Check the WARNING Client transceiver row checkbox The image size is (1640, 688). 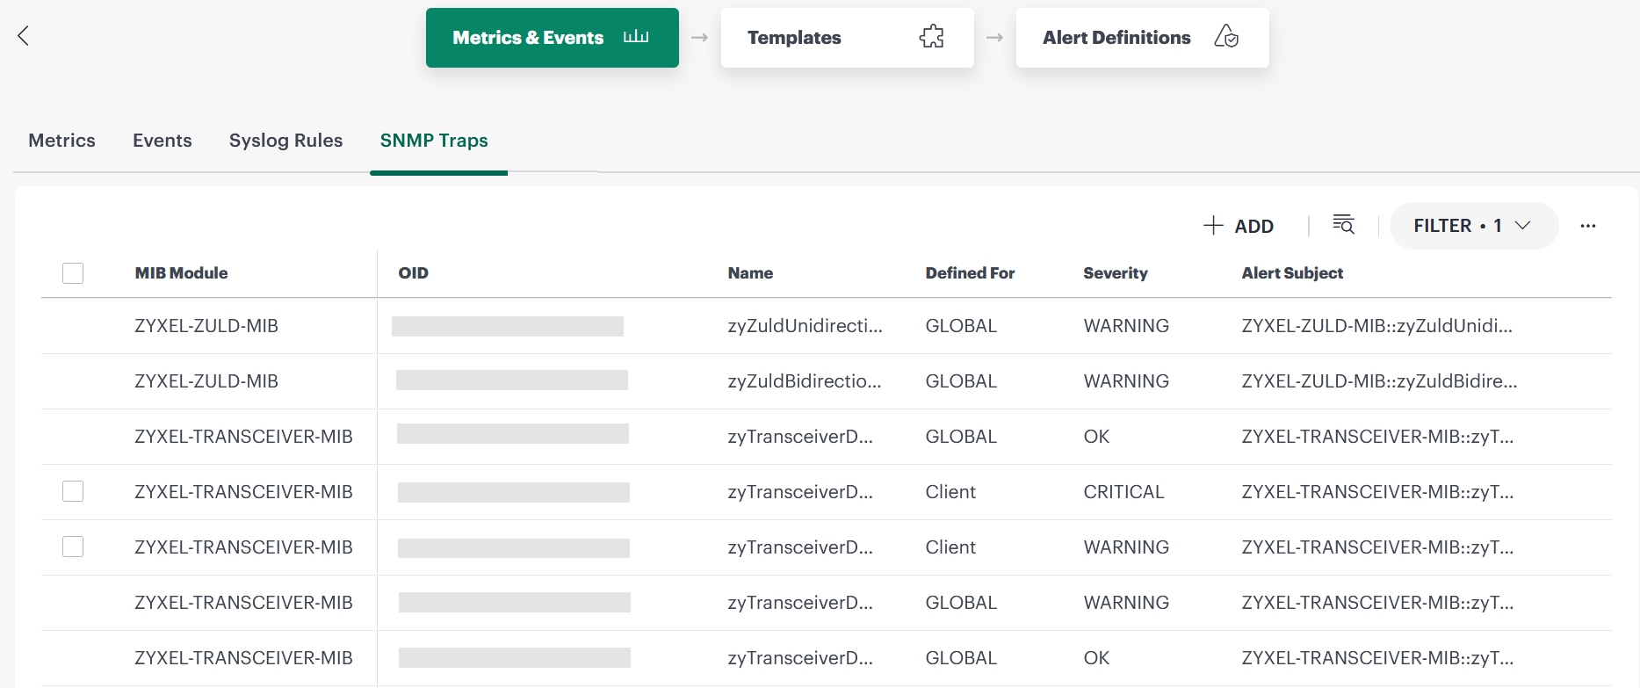click(73, 547)
